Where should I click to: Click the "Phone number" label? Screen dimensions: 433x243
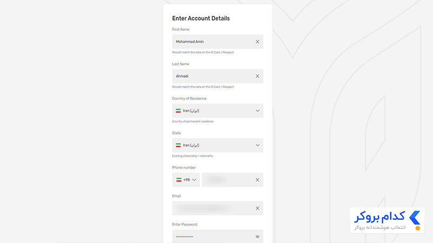coord(183,167)
